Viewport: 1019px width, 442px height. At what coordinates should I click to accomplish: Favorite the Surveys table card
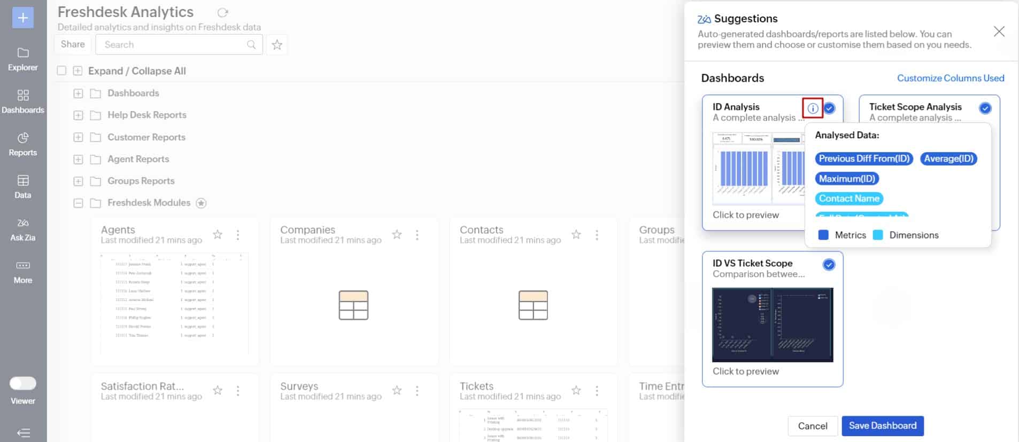[397, 390]
